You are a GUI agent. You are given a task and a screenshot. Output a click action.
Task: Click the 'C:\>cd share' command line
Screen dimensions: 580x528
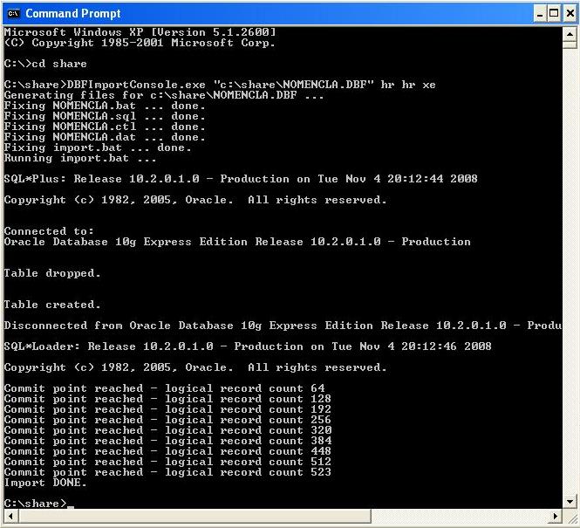45,64
